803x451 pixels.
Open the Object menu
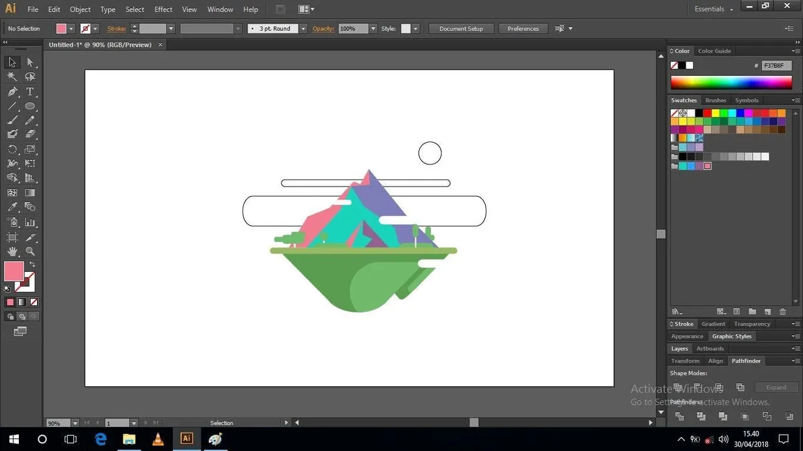tap(80, 9)
